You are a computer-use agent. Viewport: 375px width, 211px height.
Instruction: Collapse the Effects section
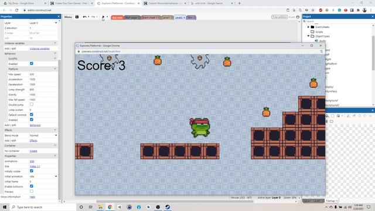coord(55,130)
